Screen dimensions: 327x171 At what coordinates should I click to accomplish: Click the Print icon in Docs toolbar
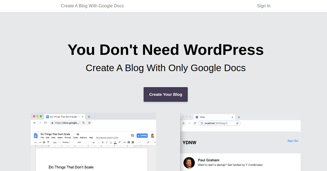point(44,142)
